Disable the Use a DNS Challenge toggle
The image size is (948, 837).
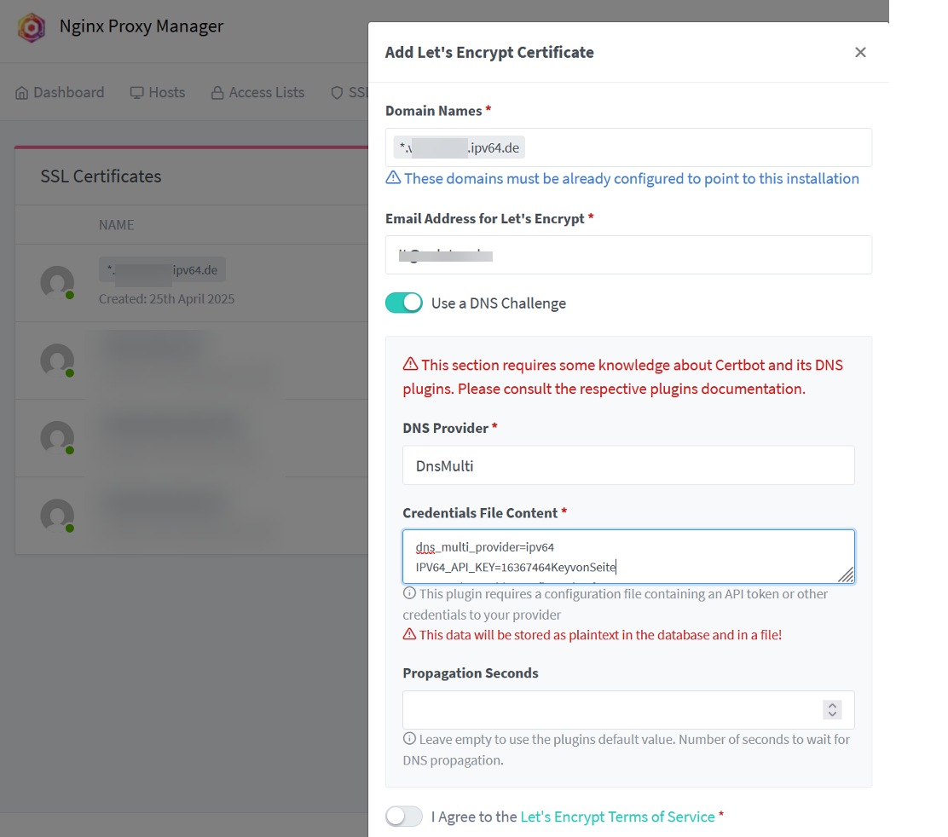[x=404, y=303]
